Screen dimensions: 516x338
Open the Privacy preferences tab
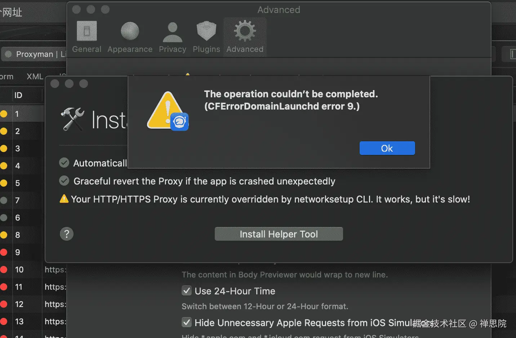click(173, 36)
